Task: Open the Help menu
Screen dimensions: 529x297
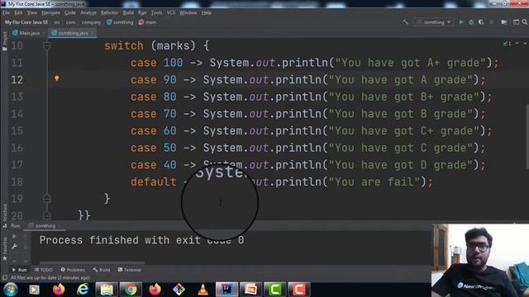Action: tap(206, 13)
